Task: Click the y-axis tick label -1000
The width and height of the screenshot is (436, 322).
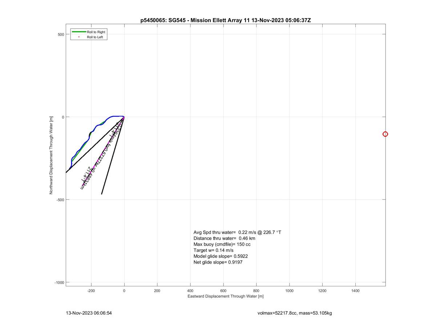Action: click(59, 283)
